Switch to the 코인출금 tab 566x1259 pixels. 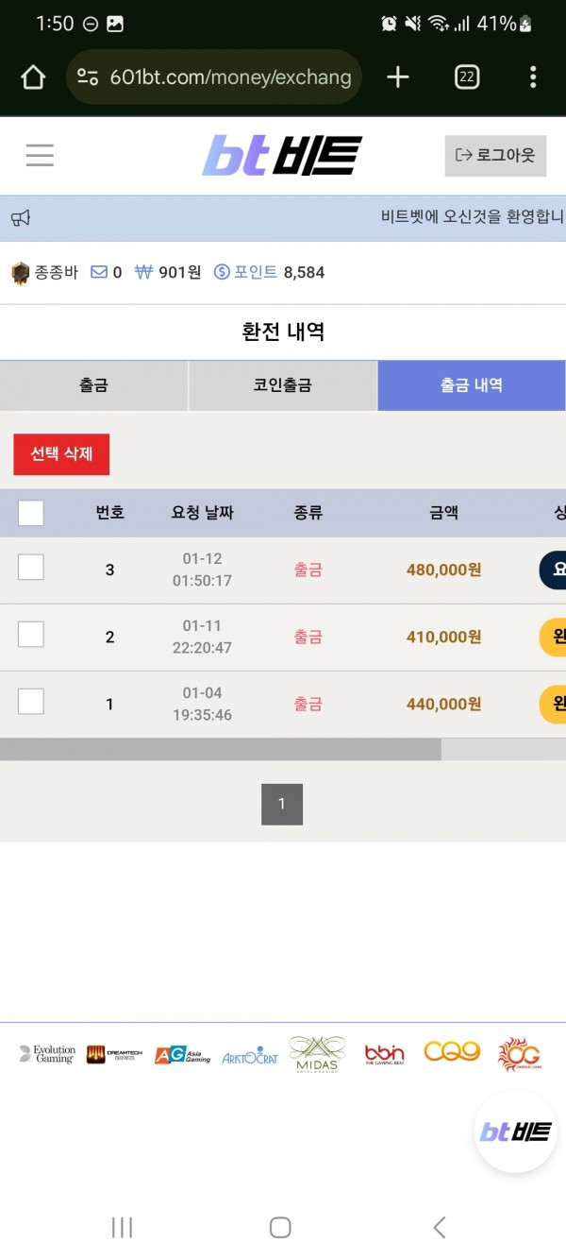(283, 385)
